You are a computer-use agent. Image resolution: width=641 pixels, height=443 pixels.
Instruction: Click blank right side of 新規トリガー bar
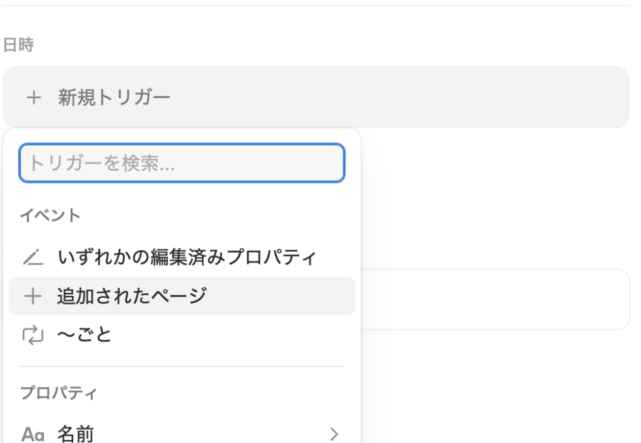[x=438, y=98]
